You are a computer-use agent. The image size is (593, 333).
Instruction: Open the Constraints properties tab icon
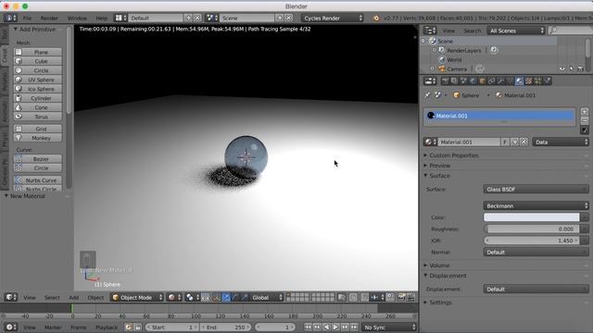pyautogui.click(x=492, y=80)
